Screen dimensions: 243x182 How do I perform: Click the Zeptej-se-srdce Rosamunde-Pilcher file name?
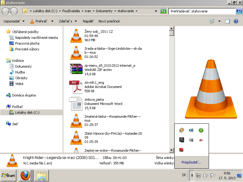coord(113,150)
